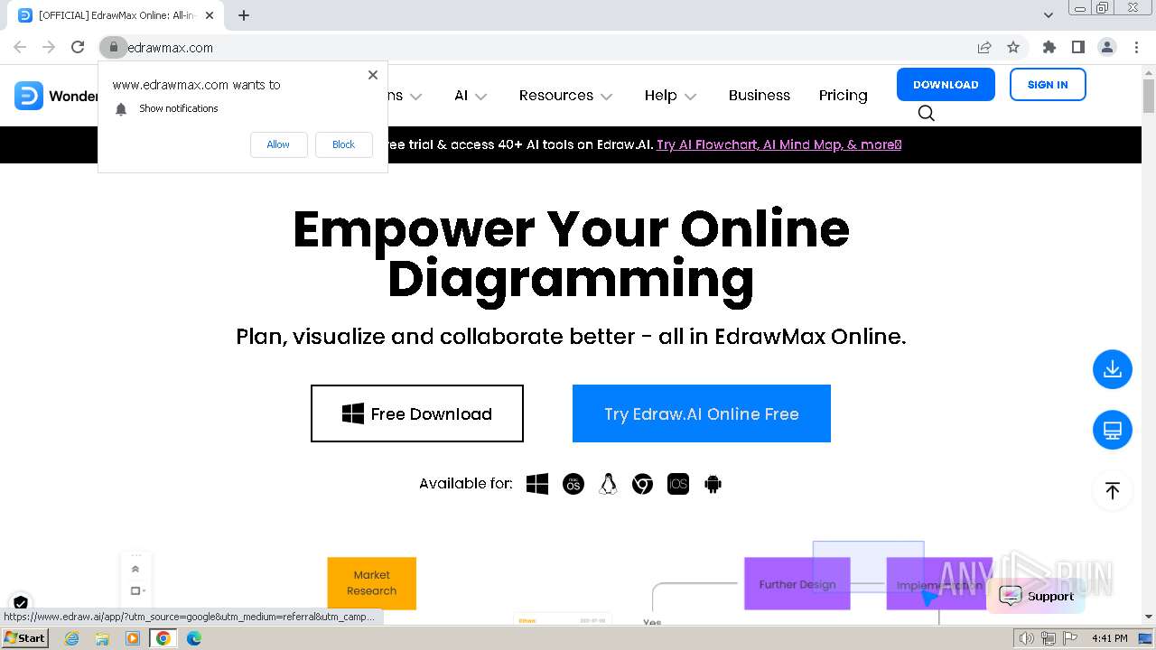
Task: Click the macOS platform icon
Action: [573, 484]
